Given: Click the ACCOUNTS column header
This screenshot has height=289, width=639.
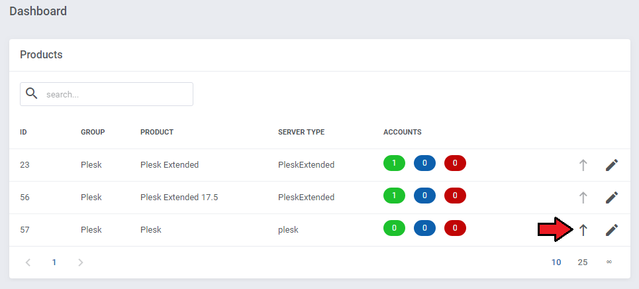Looking at the screenshot, I should (402, 133).
